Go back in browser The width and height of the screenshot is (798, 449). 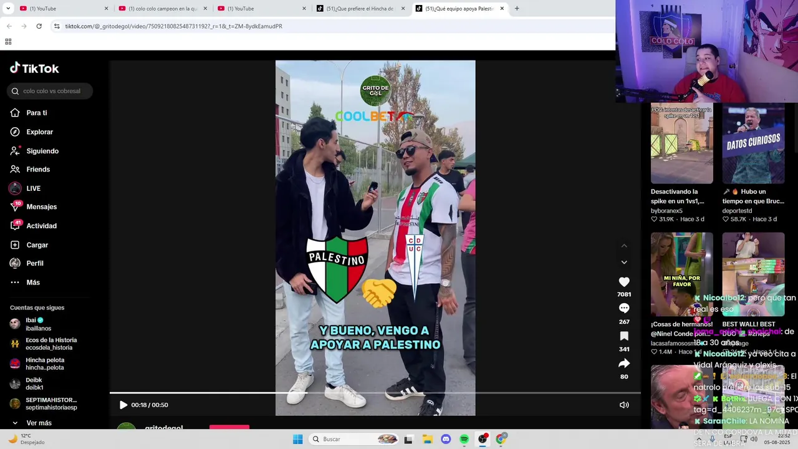click(x=9, y=26)
